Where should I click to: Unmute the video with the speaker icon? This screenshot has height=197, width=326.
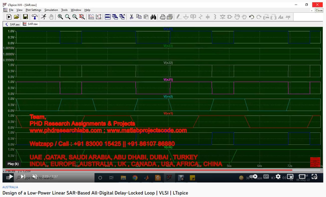(x=35, y=176)
